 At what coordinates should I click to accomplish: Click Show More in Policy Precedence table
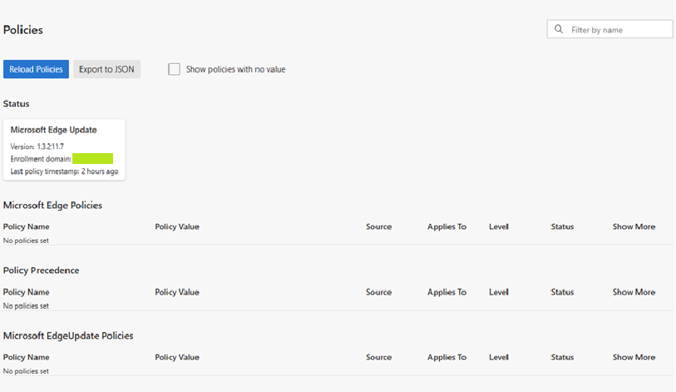tap(634, 292)
